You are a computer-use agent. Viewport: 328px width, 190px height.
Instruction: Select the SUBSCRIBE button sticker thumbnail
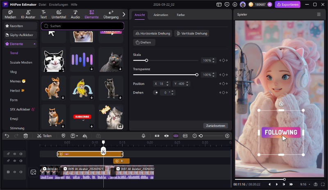82,117
